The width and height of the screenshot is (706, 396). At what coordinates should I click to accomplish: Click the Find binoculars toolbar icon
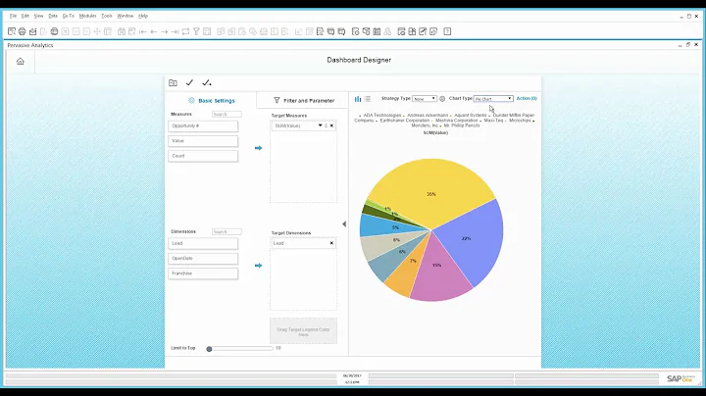122,31
